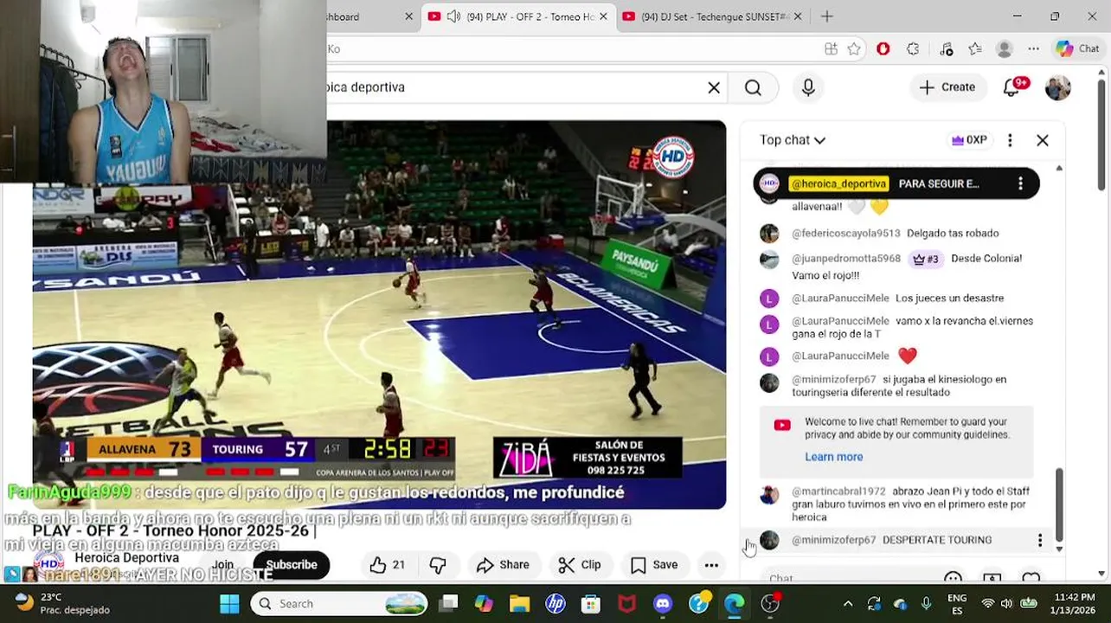1111x623 pixels.
Task: Open Windows Start menu
Action: tap(229, 604)
